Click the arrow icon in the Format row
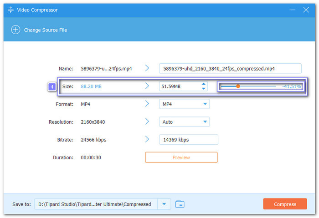The image size is (319, 218). point(147,104)
